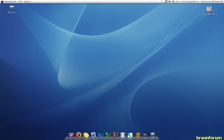Screen dimensions: 224x140
Task: Open the database cylinder icon in dock
Action: [123, 135]
